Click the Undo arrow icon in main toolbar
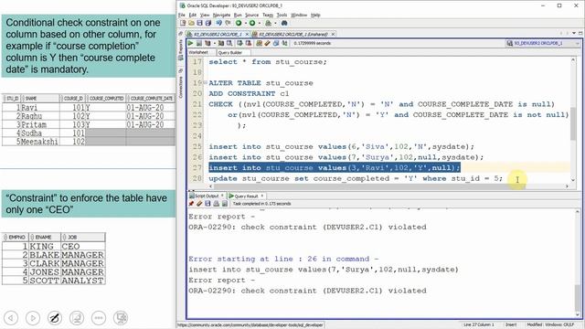The image size is (585, 329). [x=219, y=23]
